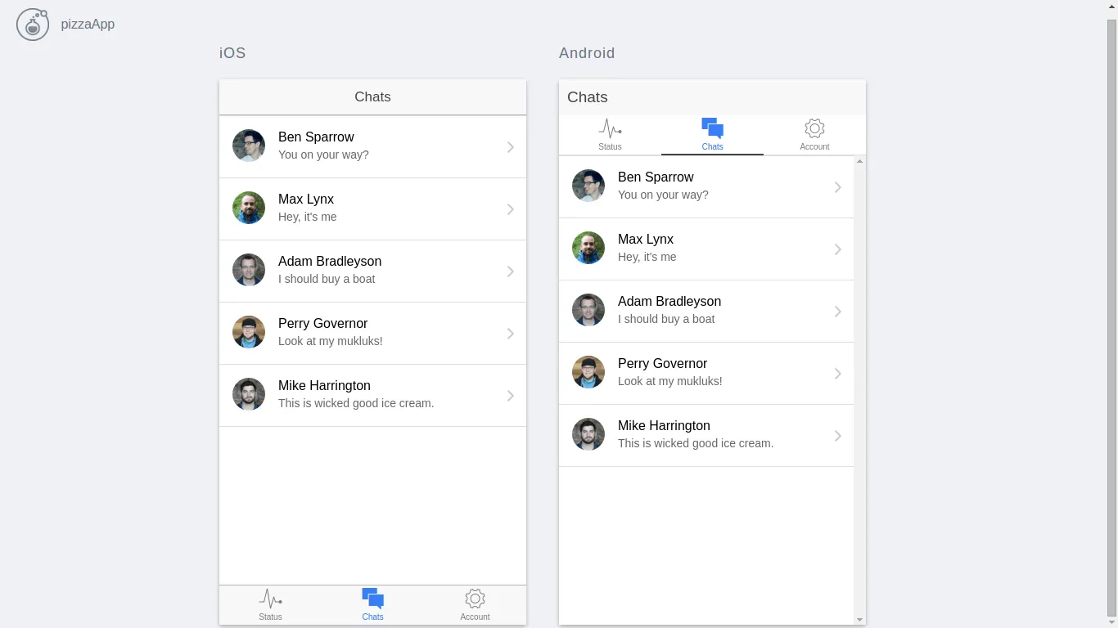Switch to Status tab label in iOS
1118x628 pixels.
(x=270, y=617)
